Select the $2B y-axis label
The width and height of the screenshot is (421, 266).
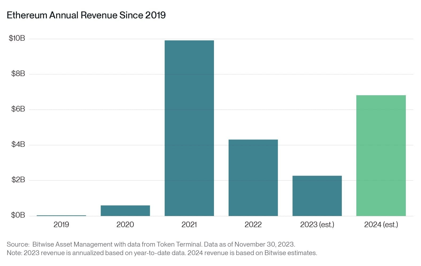pos(18,180)
